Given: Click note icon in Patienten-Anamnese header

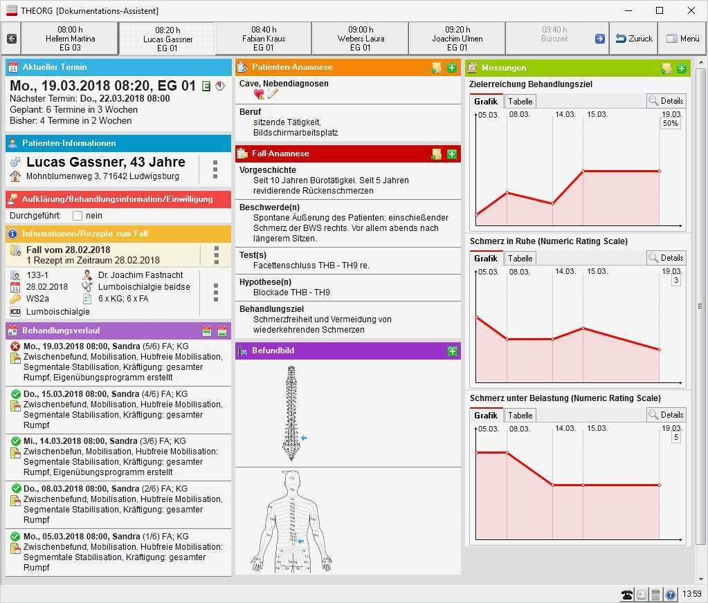Looking at the screenshot, I should tap(436, 68).
